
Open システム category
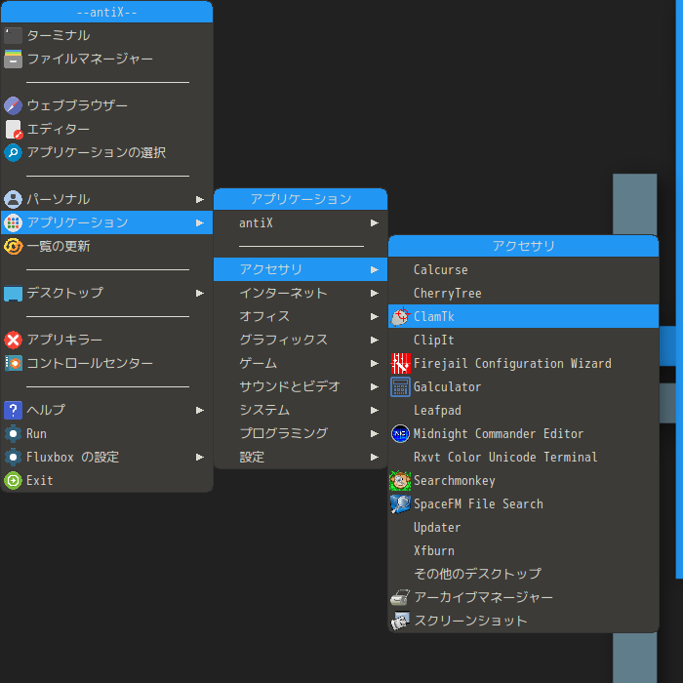(x=301, y=411)
